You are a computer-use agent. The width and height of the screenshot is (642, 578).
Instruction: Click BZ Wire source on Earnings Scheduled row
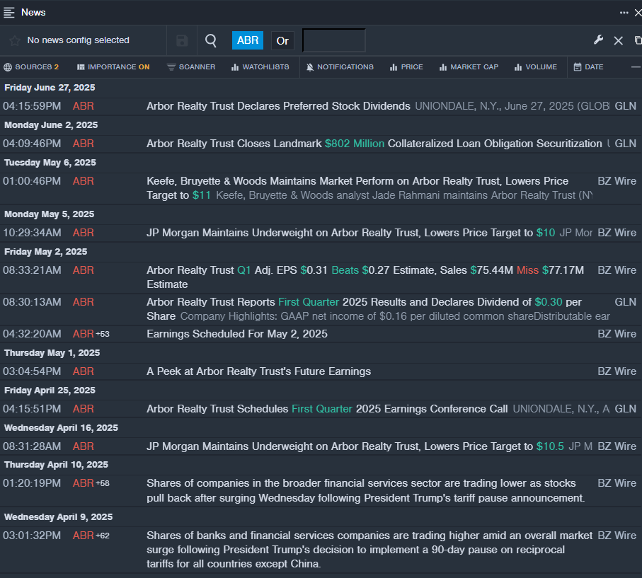pyautogui.click(x=617, y=334)
